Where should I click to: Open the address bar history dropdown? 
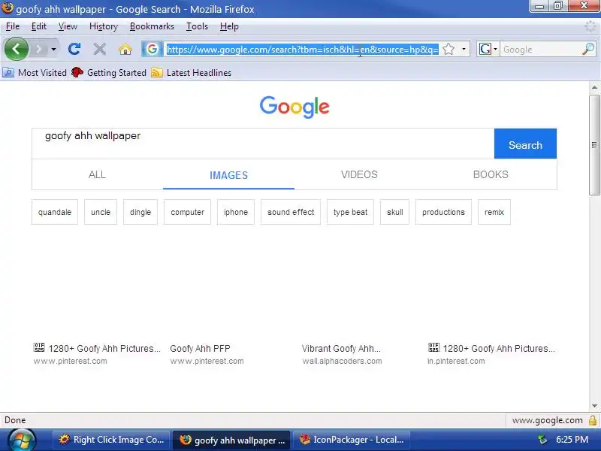point(464,49)
